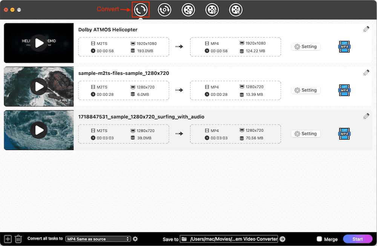Open output folder with the arrow circle icon
377x246 pixels.
click(x=282, y=239)
